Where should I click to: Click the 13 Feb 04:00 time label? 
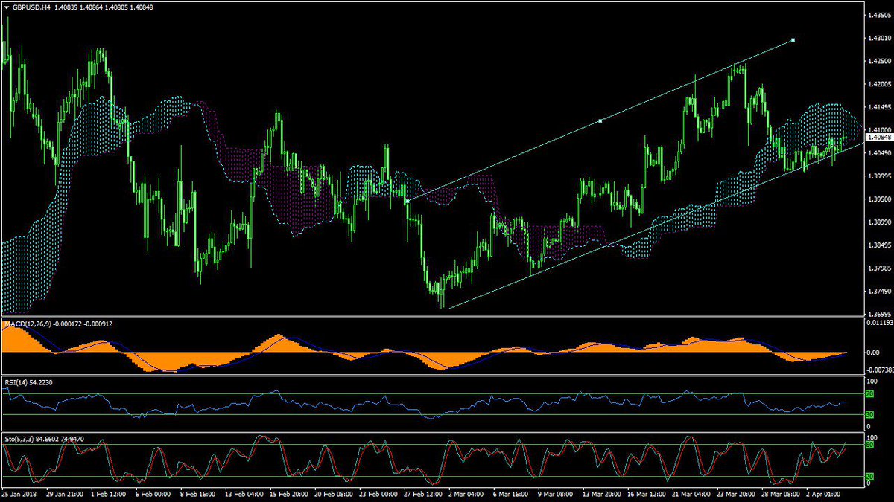click(x=244, y=494)
